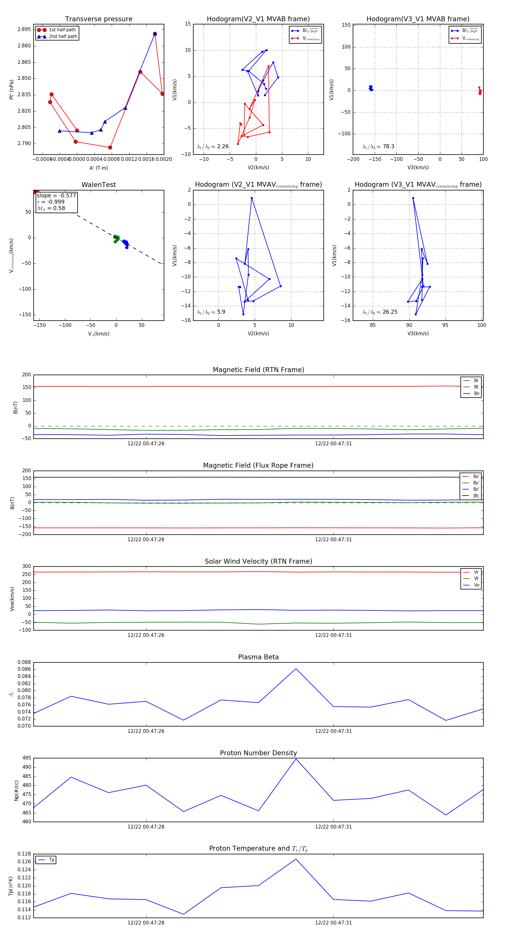Image resolution: width=517 pixels, height=948 pixels.
Task: Click the Br legend entry in Magnetic Field RTN
Action: tap(471, 381)
